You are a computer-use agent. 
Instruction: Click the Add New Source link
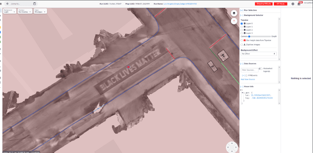coord(248,79)
